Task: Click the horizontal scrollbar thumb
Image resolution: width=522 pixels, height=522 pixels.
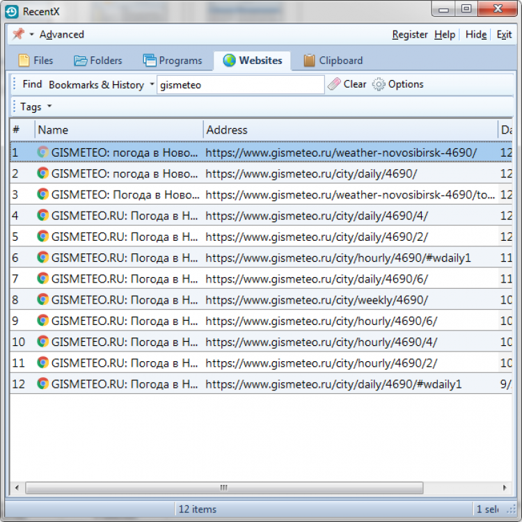Action: tap(224, 488)
